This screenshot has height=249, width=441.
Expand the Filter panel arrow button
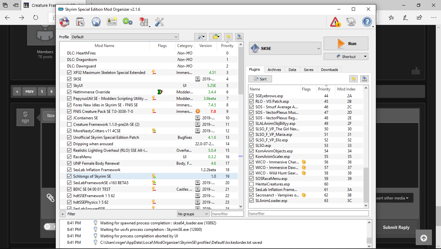(x=63, y=214)
